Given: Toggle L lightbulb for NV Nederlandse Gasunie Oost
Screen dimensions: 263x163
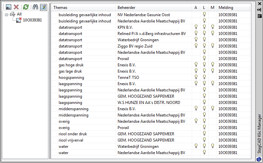Looking at the screenshot, I should [x=204, y=15].
